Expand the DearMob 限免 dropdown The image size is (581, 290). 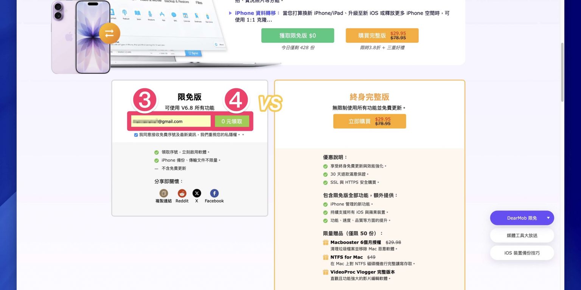548,218
